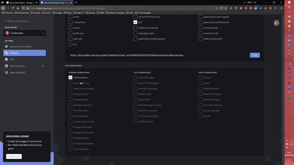Open the Money / Shopping bookmarks folder
The width and height of the screenshot is (294, 165).
click(x=115, y=13)
